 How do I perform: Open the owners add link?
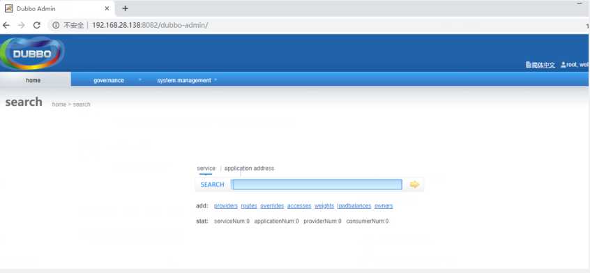coord(384,205)
